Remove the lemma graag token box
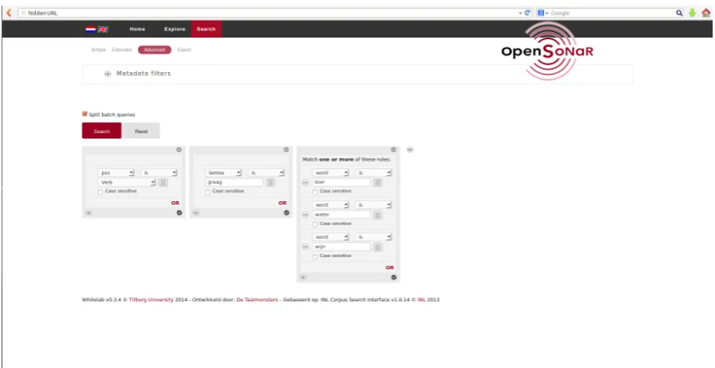 coord(286,150)
